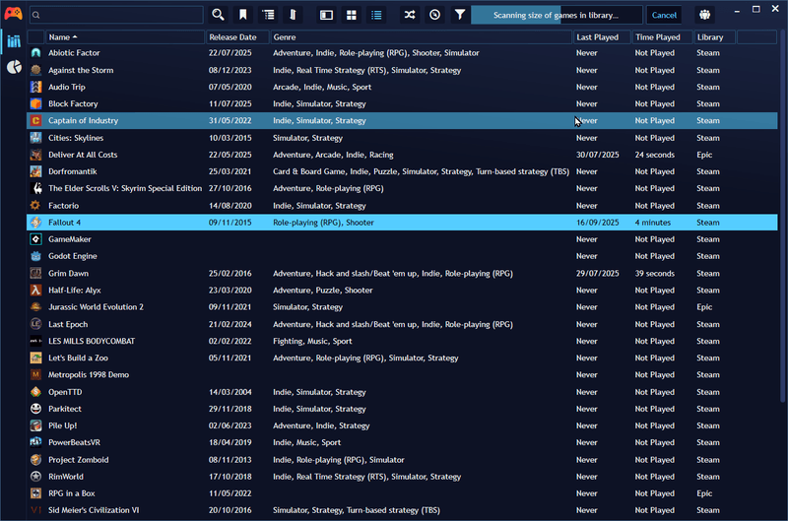Sort by Release Date column header
Viewport: 788px width, 521px height.
tap(236, 37)
